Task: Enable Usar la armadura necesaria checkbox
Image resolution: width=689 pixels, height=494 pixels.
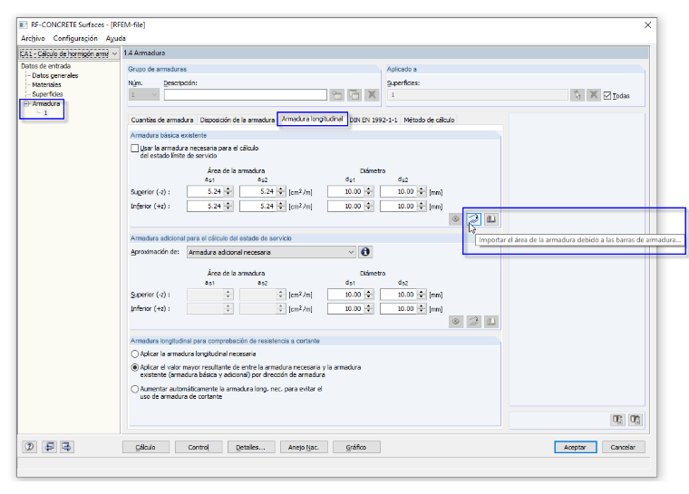Action: [135, 149]
